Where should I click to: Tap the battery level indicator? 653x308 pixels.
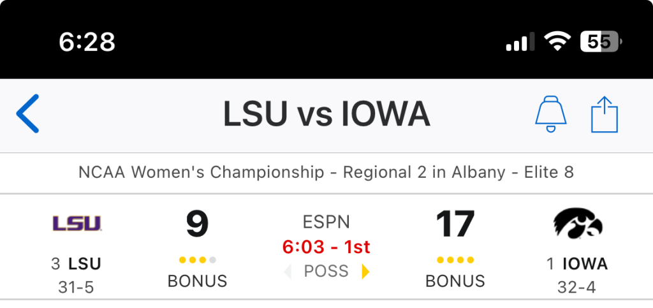(600, 42)
